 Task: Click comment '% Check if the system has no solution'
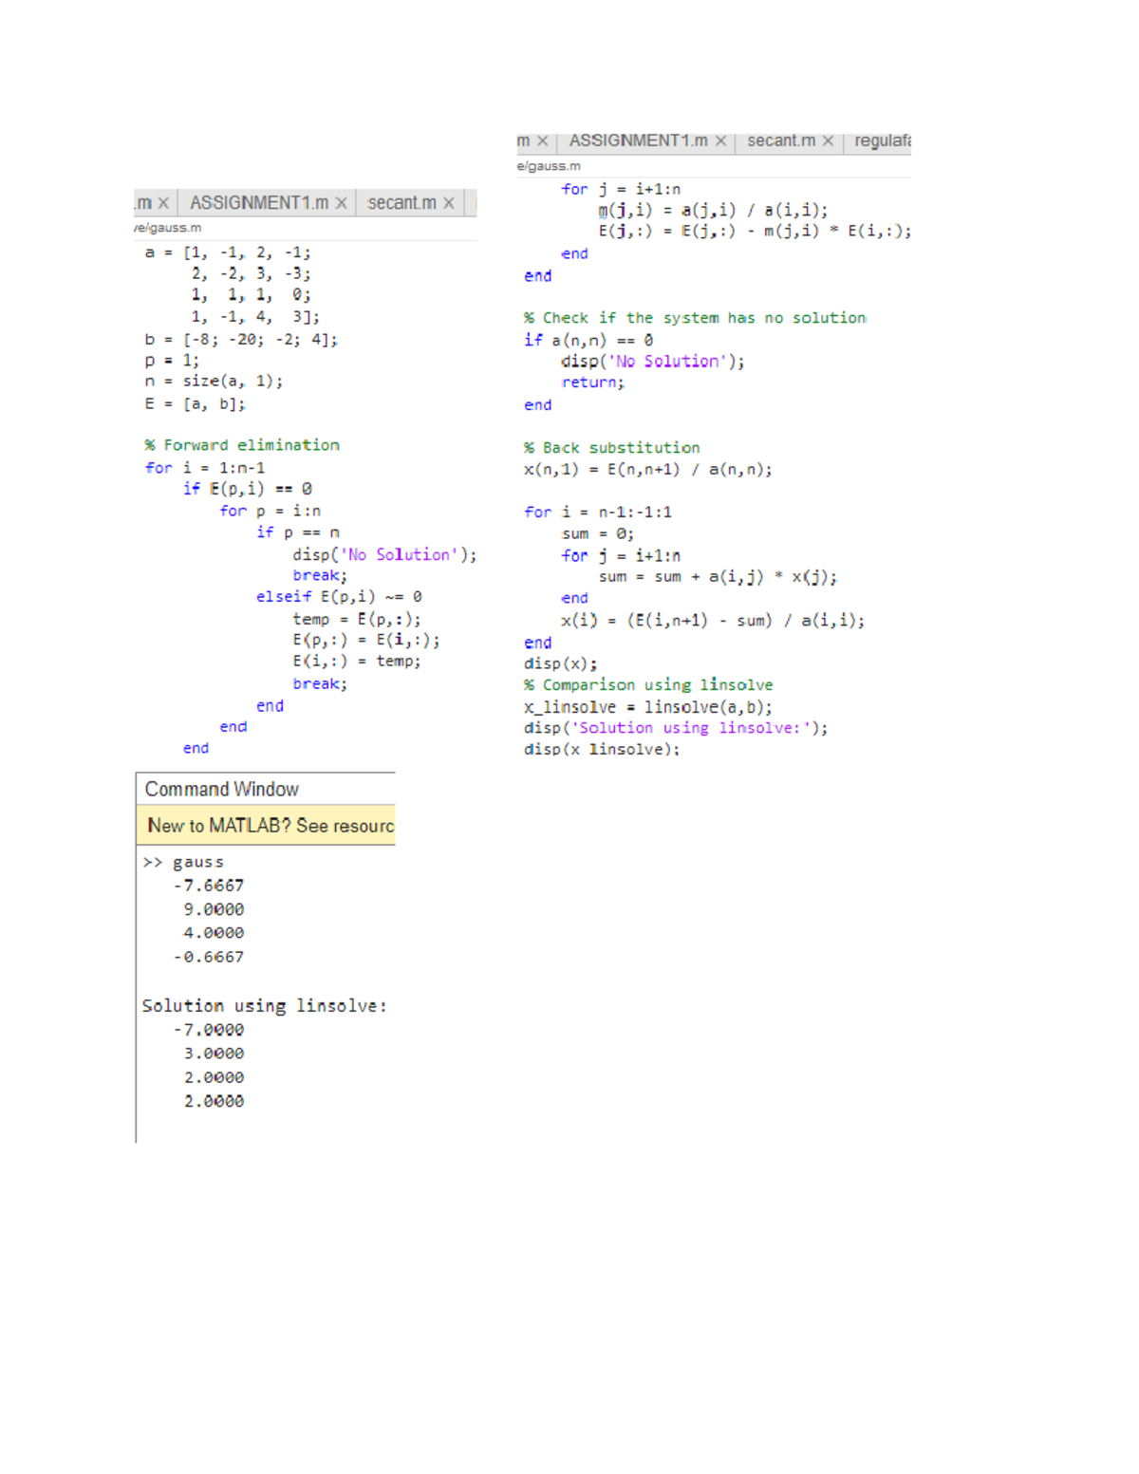tap(695, 318)
